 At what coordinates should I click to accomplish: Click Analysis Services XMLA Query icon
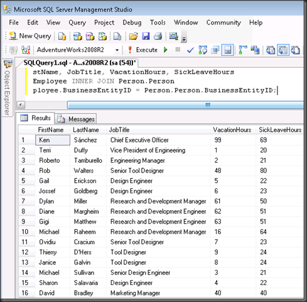[x=102, y=36]
